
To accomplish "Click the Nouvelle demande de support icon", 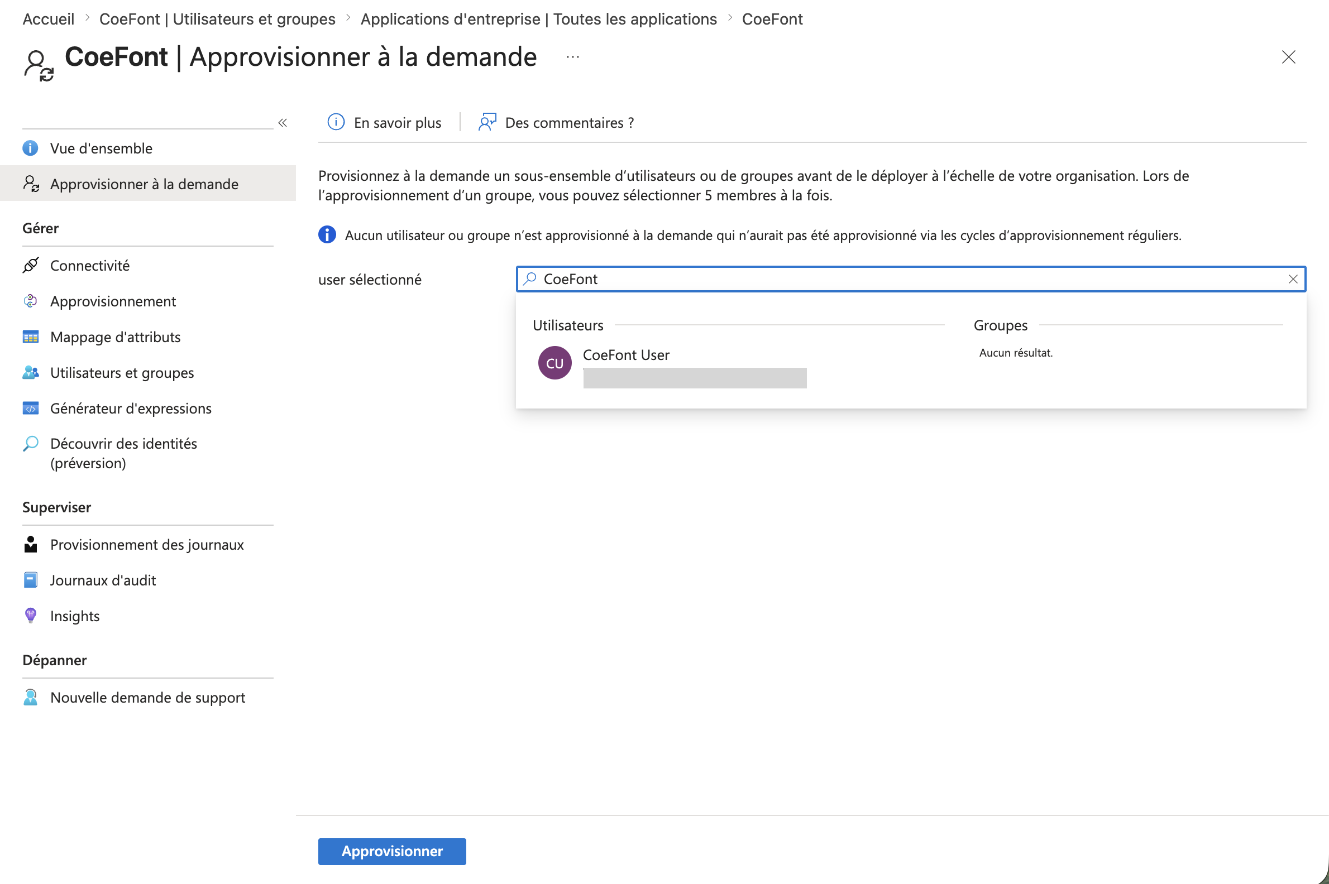I will 31,698.
